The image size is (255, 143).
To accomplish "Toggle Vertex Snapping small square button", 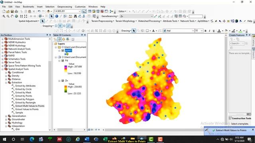I will (x=64, y=26).
